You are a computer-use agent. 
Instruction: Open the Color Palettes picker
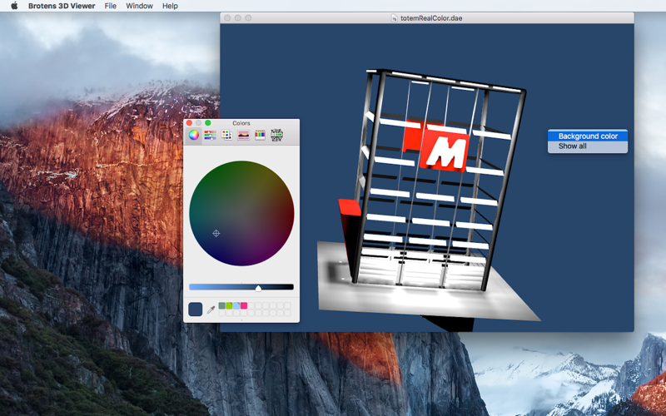pos(226,135)
